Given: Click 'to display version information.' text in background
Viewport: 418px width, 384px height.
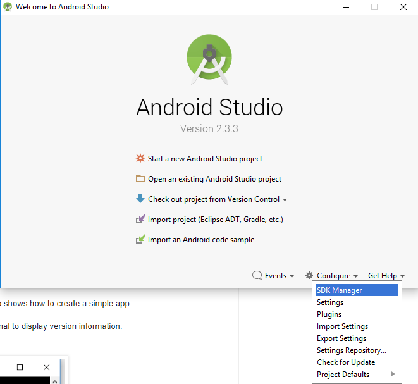Looking at the screenshot, I should [67, 326].
